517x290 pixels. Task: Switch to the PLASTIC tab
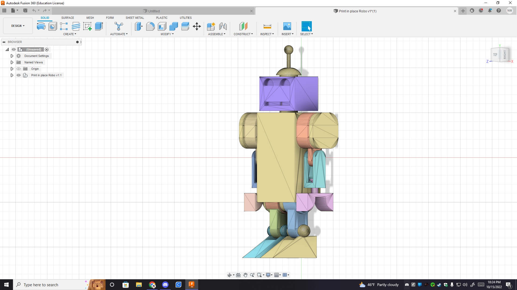point(162,18)
